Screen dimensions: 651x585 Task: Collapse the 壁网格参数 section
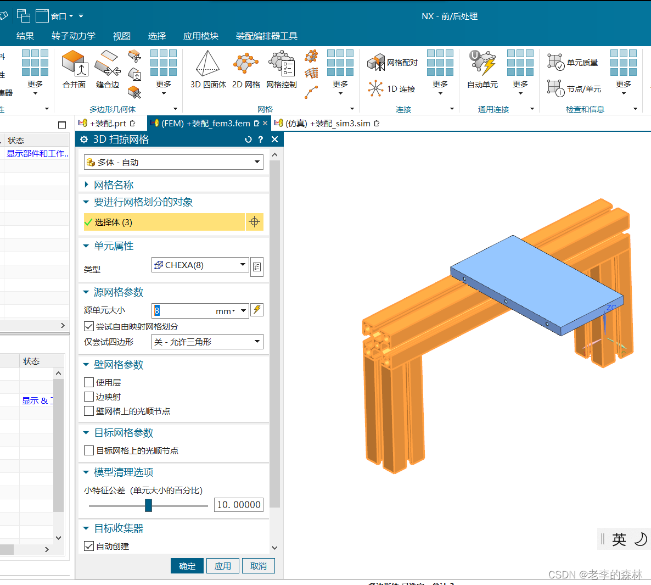tap(86, 364)
